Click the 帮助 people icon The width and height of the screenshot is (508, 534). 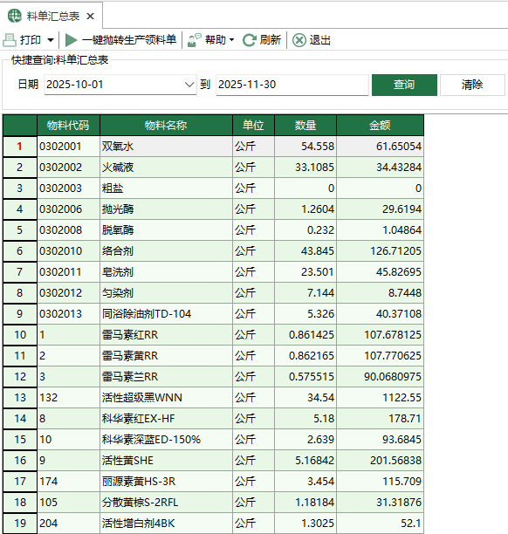tap(195, 40)
